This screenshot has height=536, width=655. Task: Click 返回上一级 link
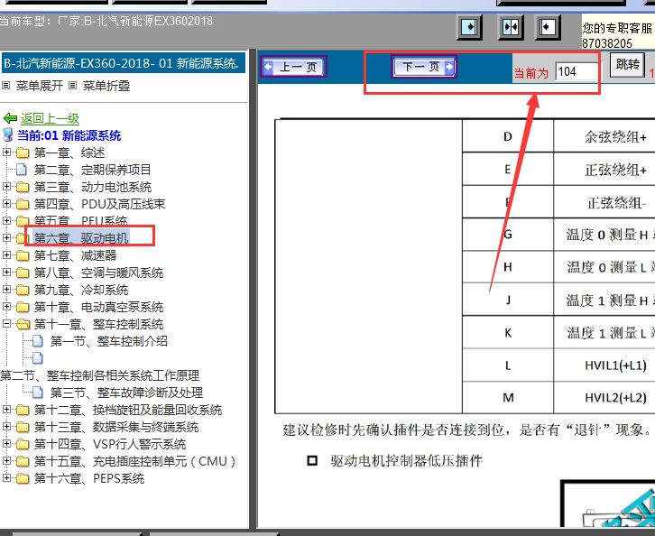coord(50,118)
